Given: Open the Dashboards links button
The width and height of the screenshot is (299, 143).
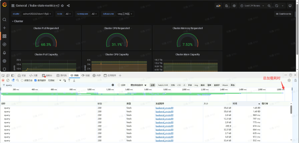Looking at the screenshot, I should tap(283, 14).
